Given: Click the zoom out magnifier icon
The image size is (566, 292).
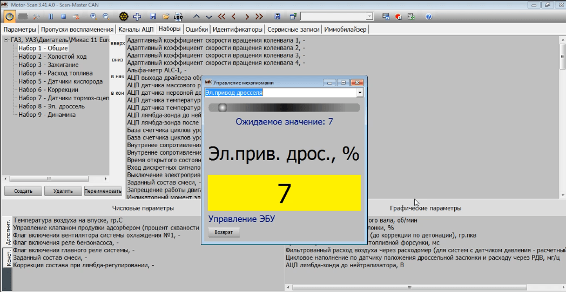Looking at the screenshot, I should (x=105, y=17).
